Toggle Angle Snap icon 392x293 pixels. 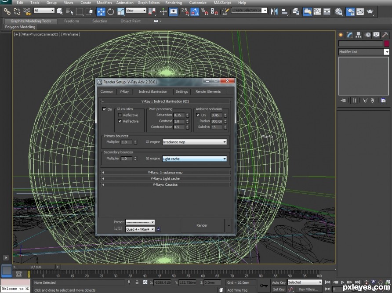point(195,11)
